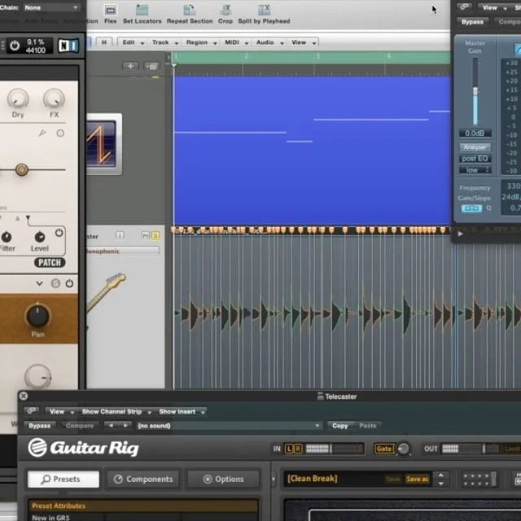The width and height of the screenshot is (521, 521).
Task: Click the Copy button
Action: pyautogui.click(x=340, y=426)
